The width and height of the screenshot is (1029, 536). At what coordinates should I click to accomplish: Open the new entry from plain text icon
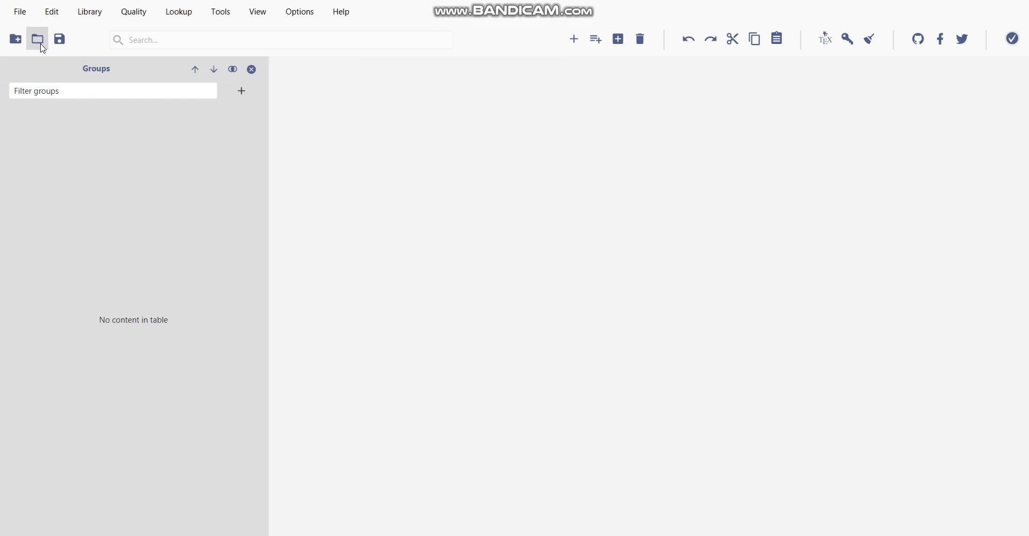596,39
